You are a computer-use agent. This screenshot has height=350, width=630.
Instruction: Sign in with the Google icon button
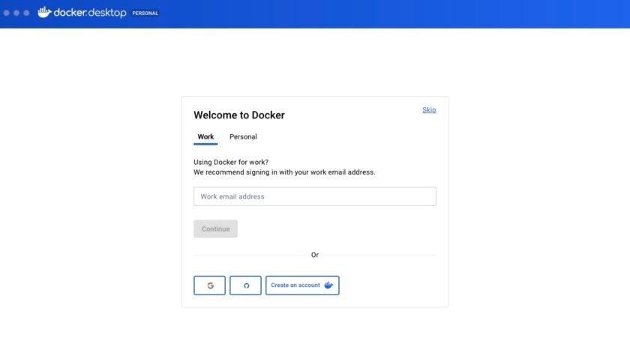pyautogui.click(x=209, y=286)
